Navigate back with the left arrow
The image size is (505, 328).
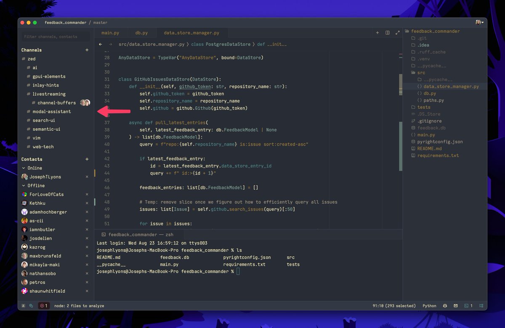[x=100, y=44]
